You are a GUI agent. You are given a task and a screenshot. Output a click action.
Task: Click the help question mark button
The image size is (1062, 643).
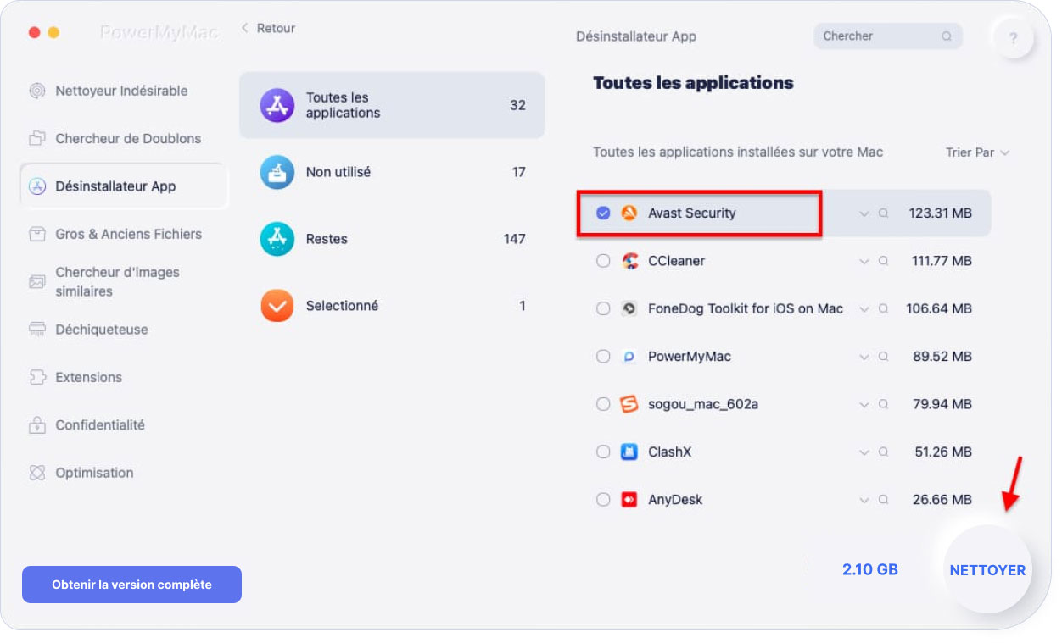pyautogui.click(x=1013, y=38)
